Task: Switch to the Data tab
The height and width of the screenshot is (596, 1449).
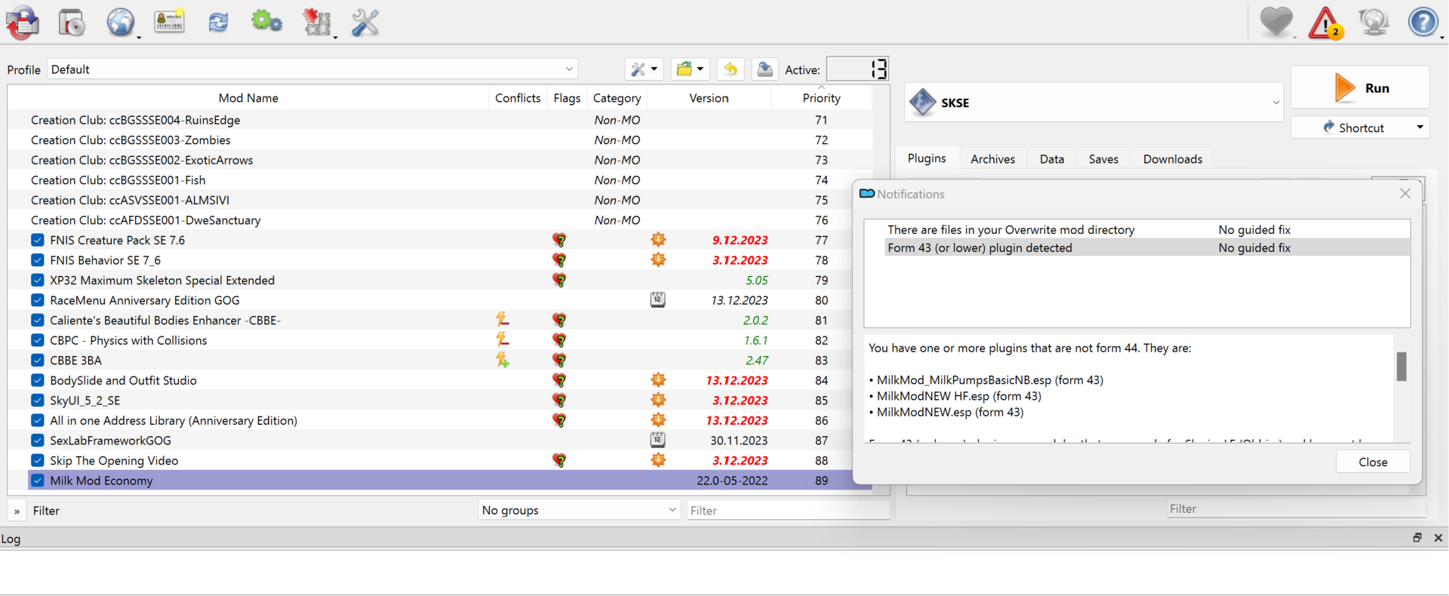Action: tap(1051, 159)
